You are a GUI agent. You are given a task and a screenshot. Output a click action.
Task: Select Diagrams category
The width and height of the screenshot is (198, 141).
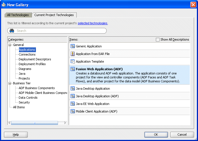point(25,69)
